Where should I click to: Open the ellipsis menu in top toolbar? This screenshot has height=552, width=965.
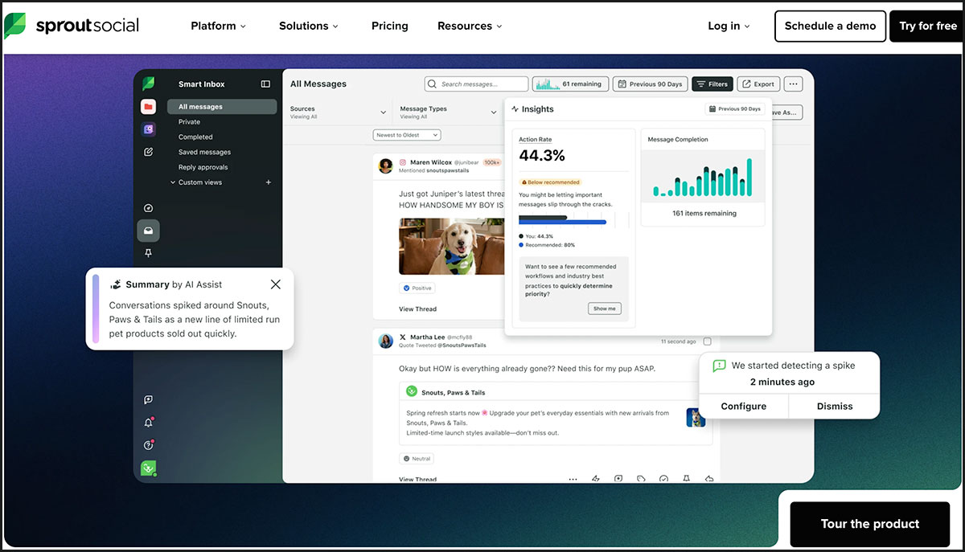click(793, 84)
